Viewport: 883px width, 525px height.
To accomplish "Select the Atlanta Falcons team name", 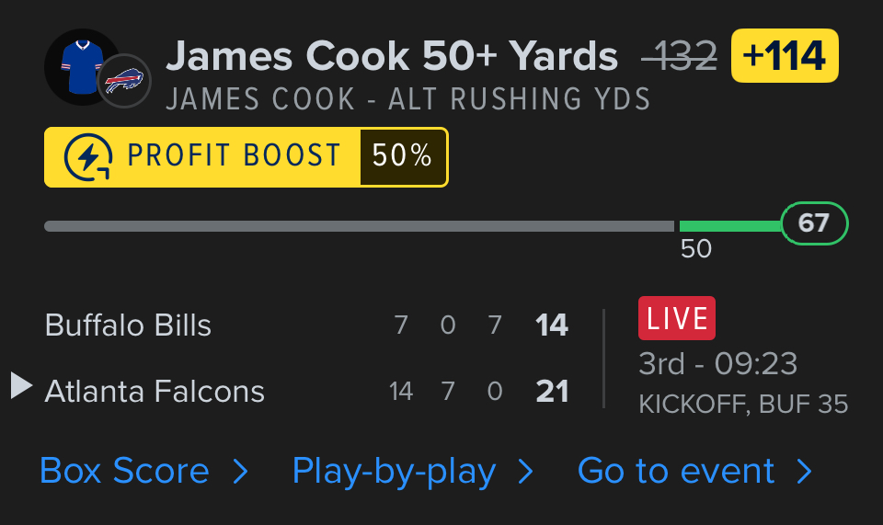I will (155, 392).
